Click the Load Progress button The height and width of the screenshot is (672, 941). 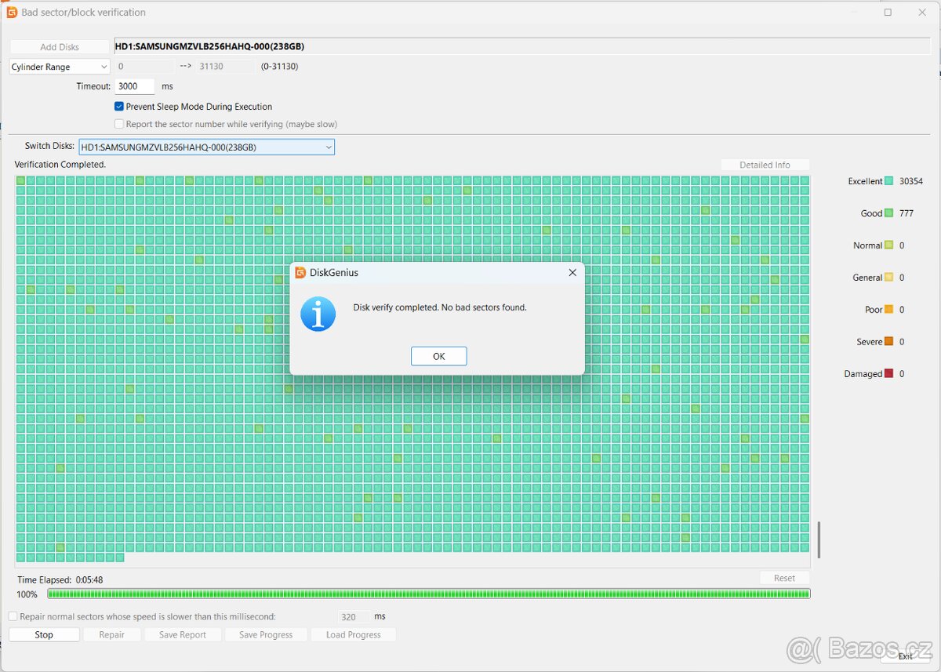pyautogui.click(x=354, y=635)
